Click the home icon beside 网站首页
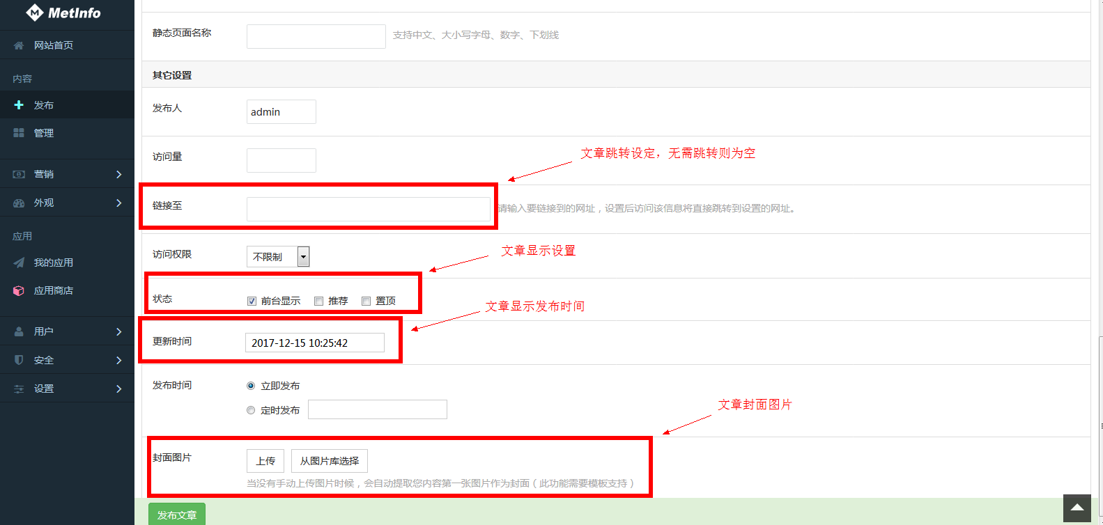 pos(19,45)
